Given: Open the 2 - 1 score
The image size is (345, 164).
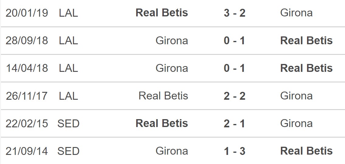Looking at the screenshot, I should coord(234,123).
